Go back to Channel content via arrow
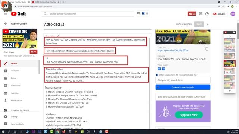 (6, 24)
